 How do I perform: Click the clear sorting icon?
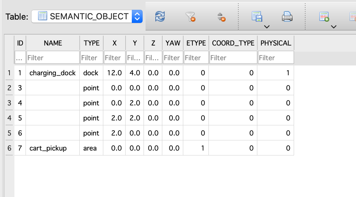[221, 17]
